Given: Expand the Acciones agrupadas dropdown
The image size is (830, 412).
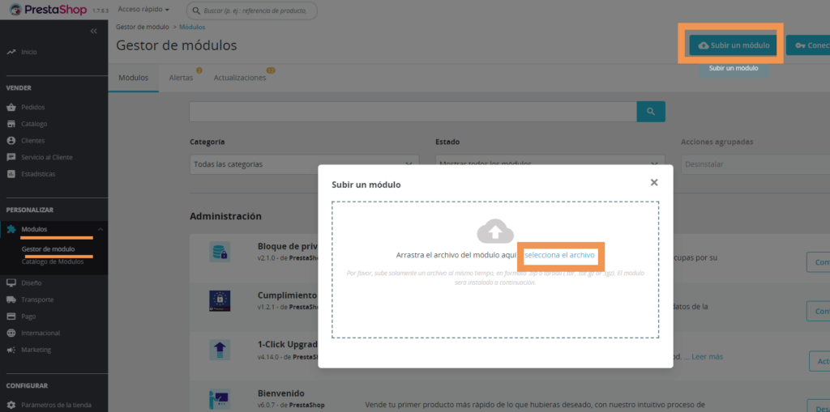Looking at the screenshot, I should (754, 164).
